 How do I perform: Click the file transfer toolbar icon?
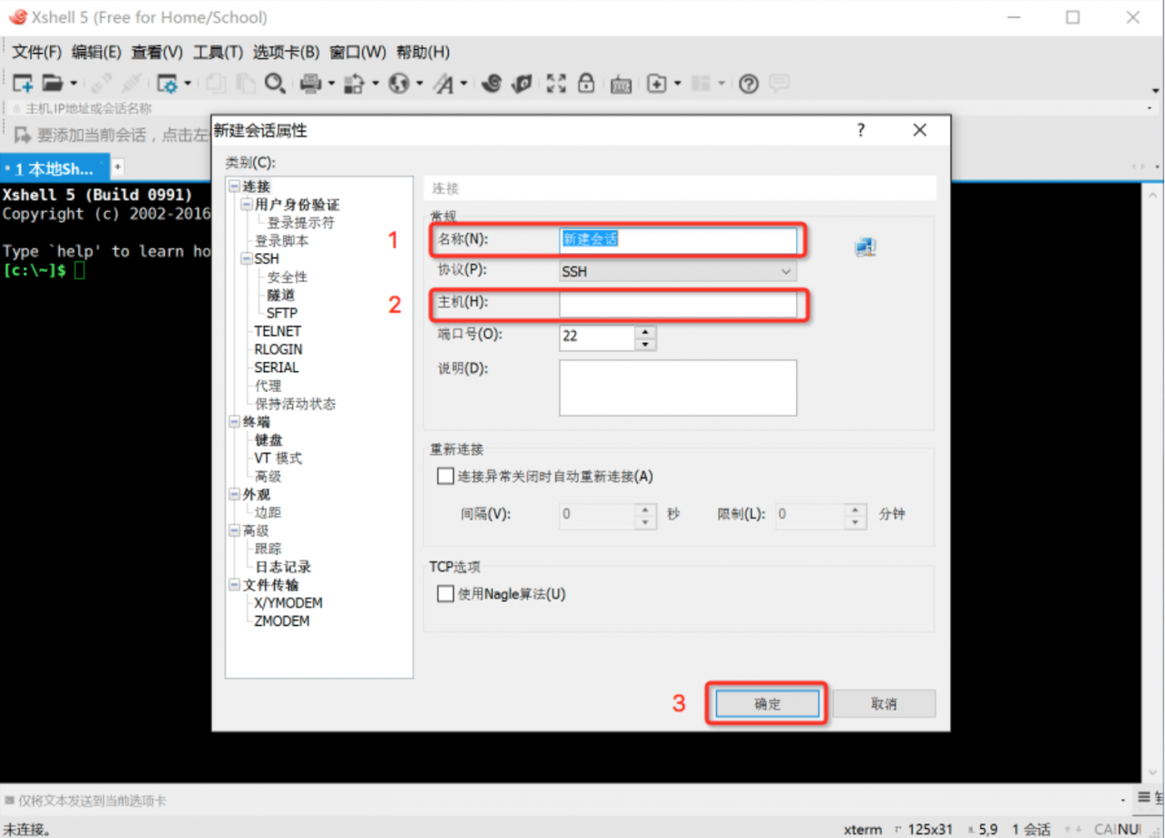click(x=354, y=84)
